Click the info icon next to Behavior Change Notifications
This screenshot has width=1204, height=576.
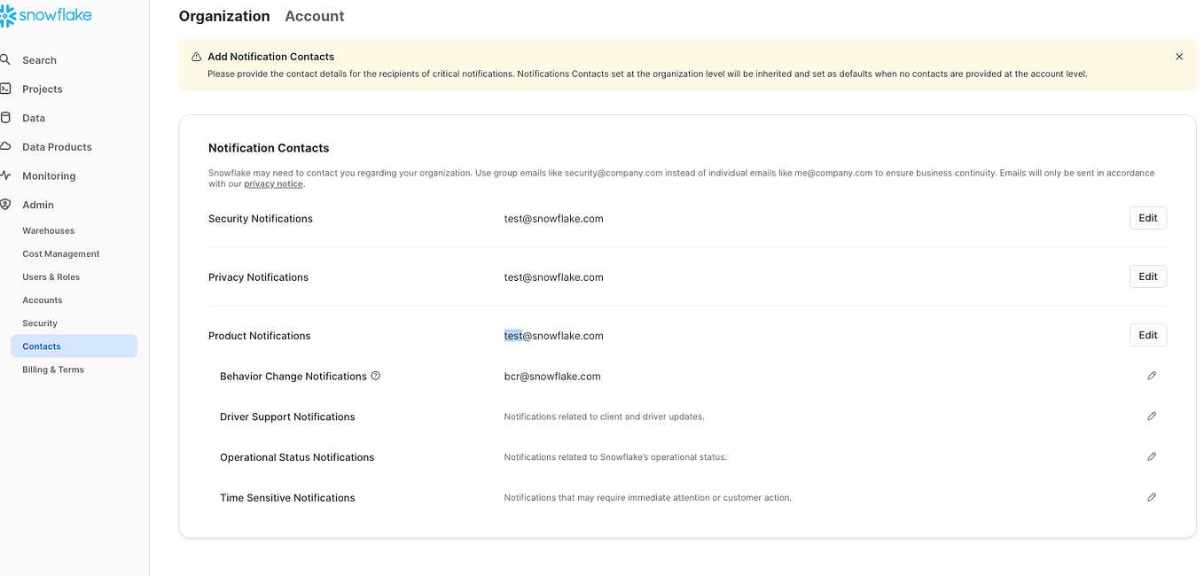click(376, 376)
